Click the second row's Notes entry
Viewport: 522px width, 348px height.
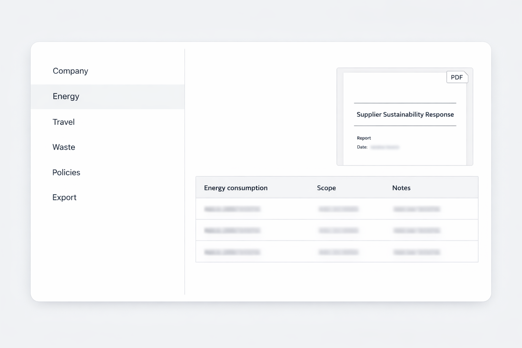click(x=417, y=230)
